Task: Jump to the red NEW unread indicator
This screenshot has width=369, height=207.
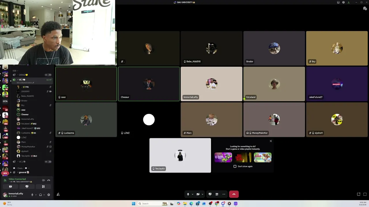Action: coord(5,173)
